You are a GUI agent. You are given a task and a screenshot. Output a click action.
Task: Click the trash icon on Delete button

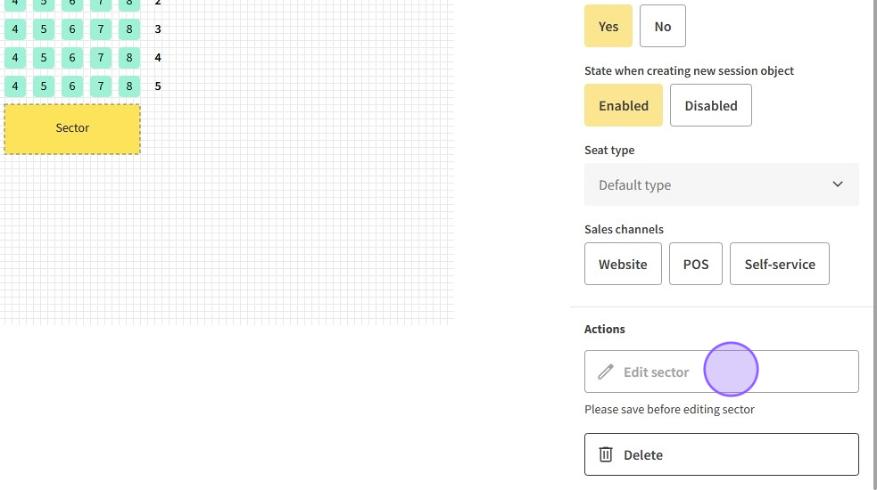(606, 454)
